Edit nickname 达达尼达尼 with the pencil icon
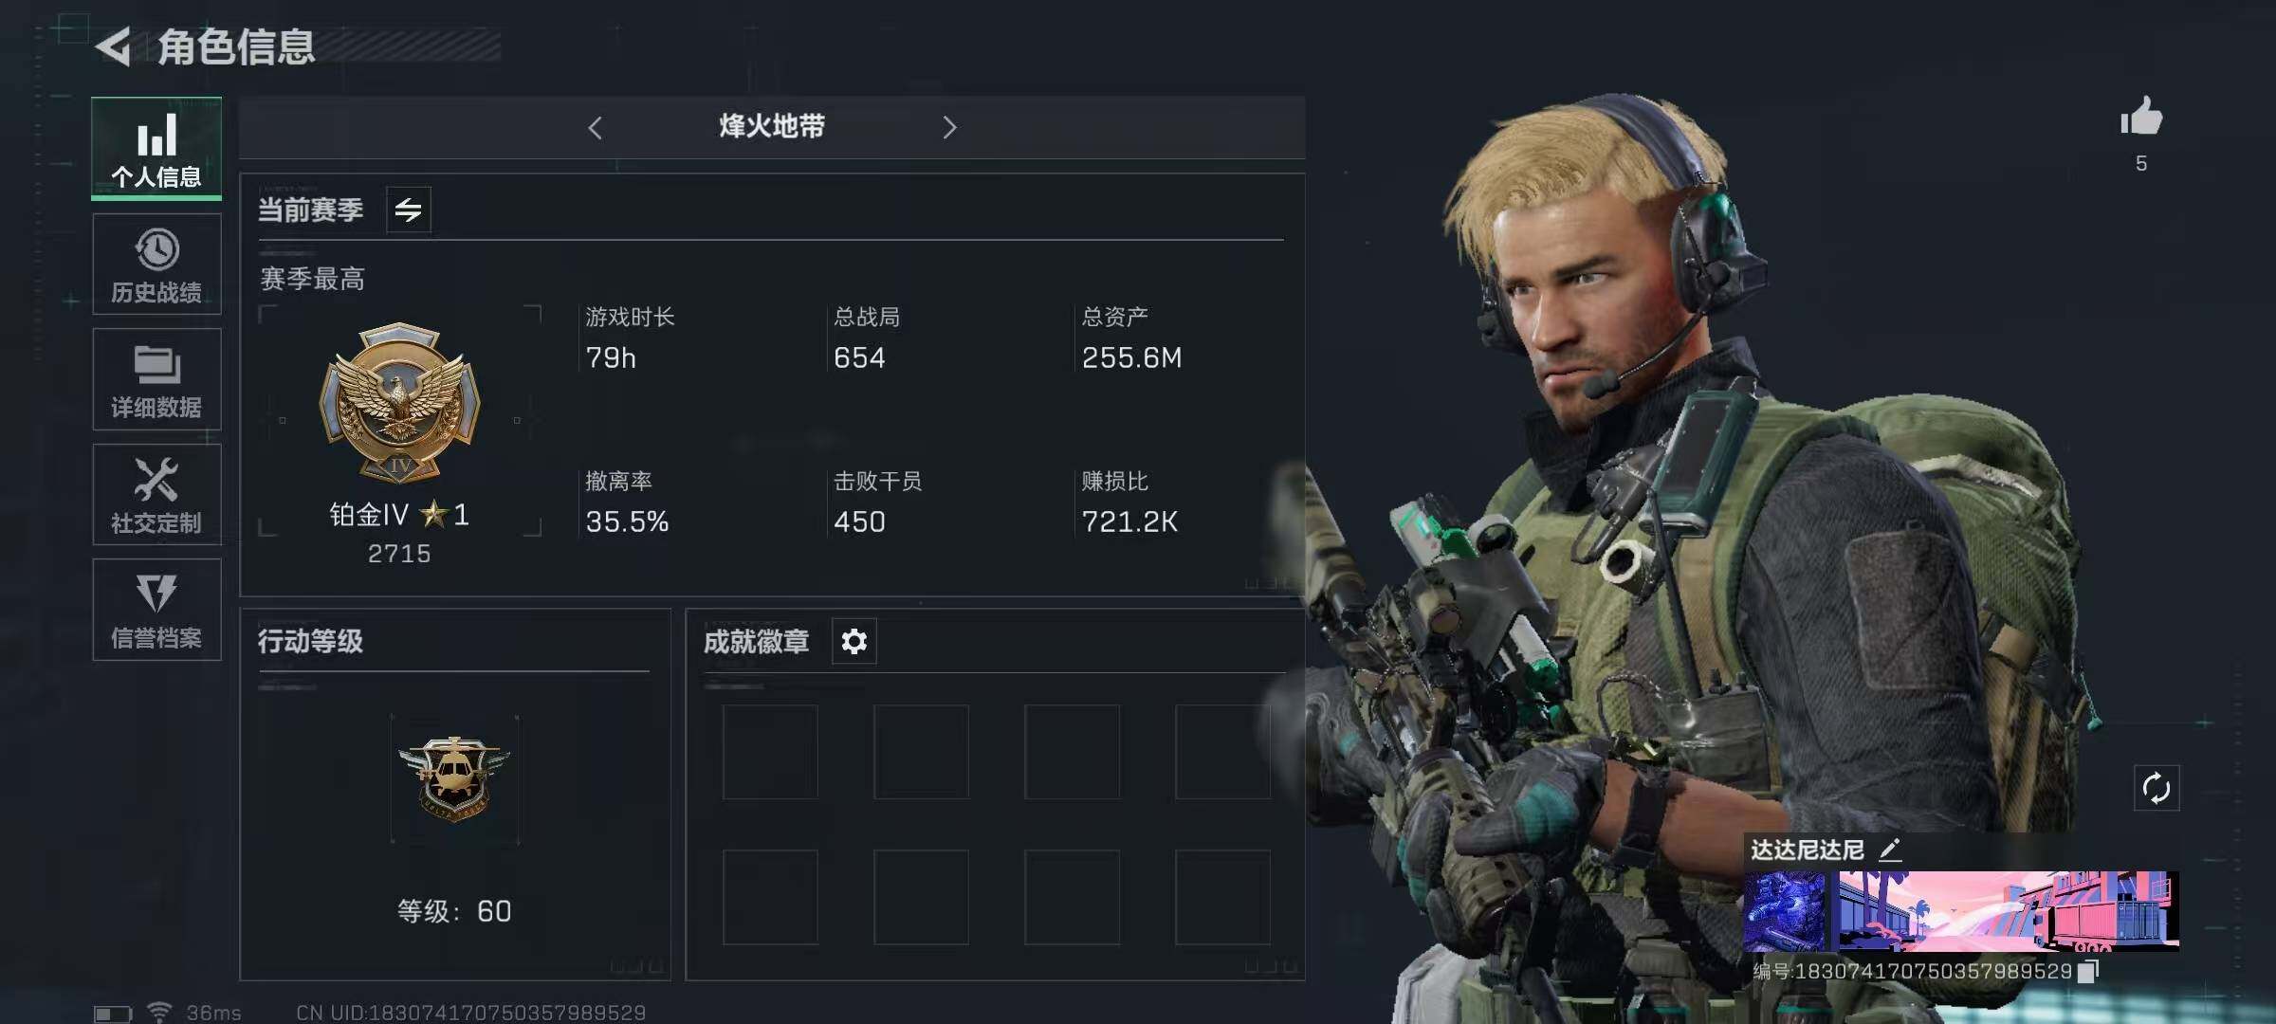Viewport: 2276px width, 1024px height. click(1890, 850)
